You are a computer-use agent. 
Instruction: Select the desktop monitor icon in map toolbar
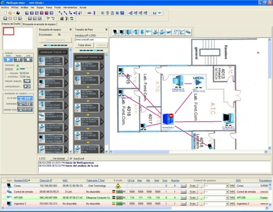(122, 32)
